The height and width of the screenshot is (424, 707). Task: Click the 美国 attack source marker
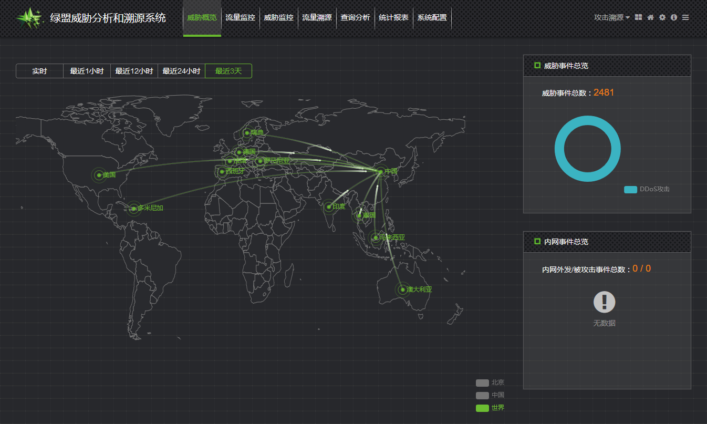(x=99, y=175)
